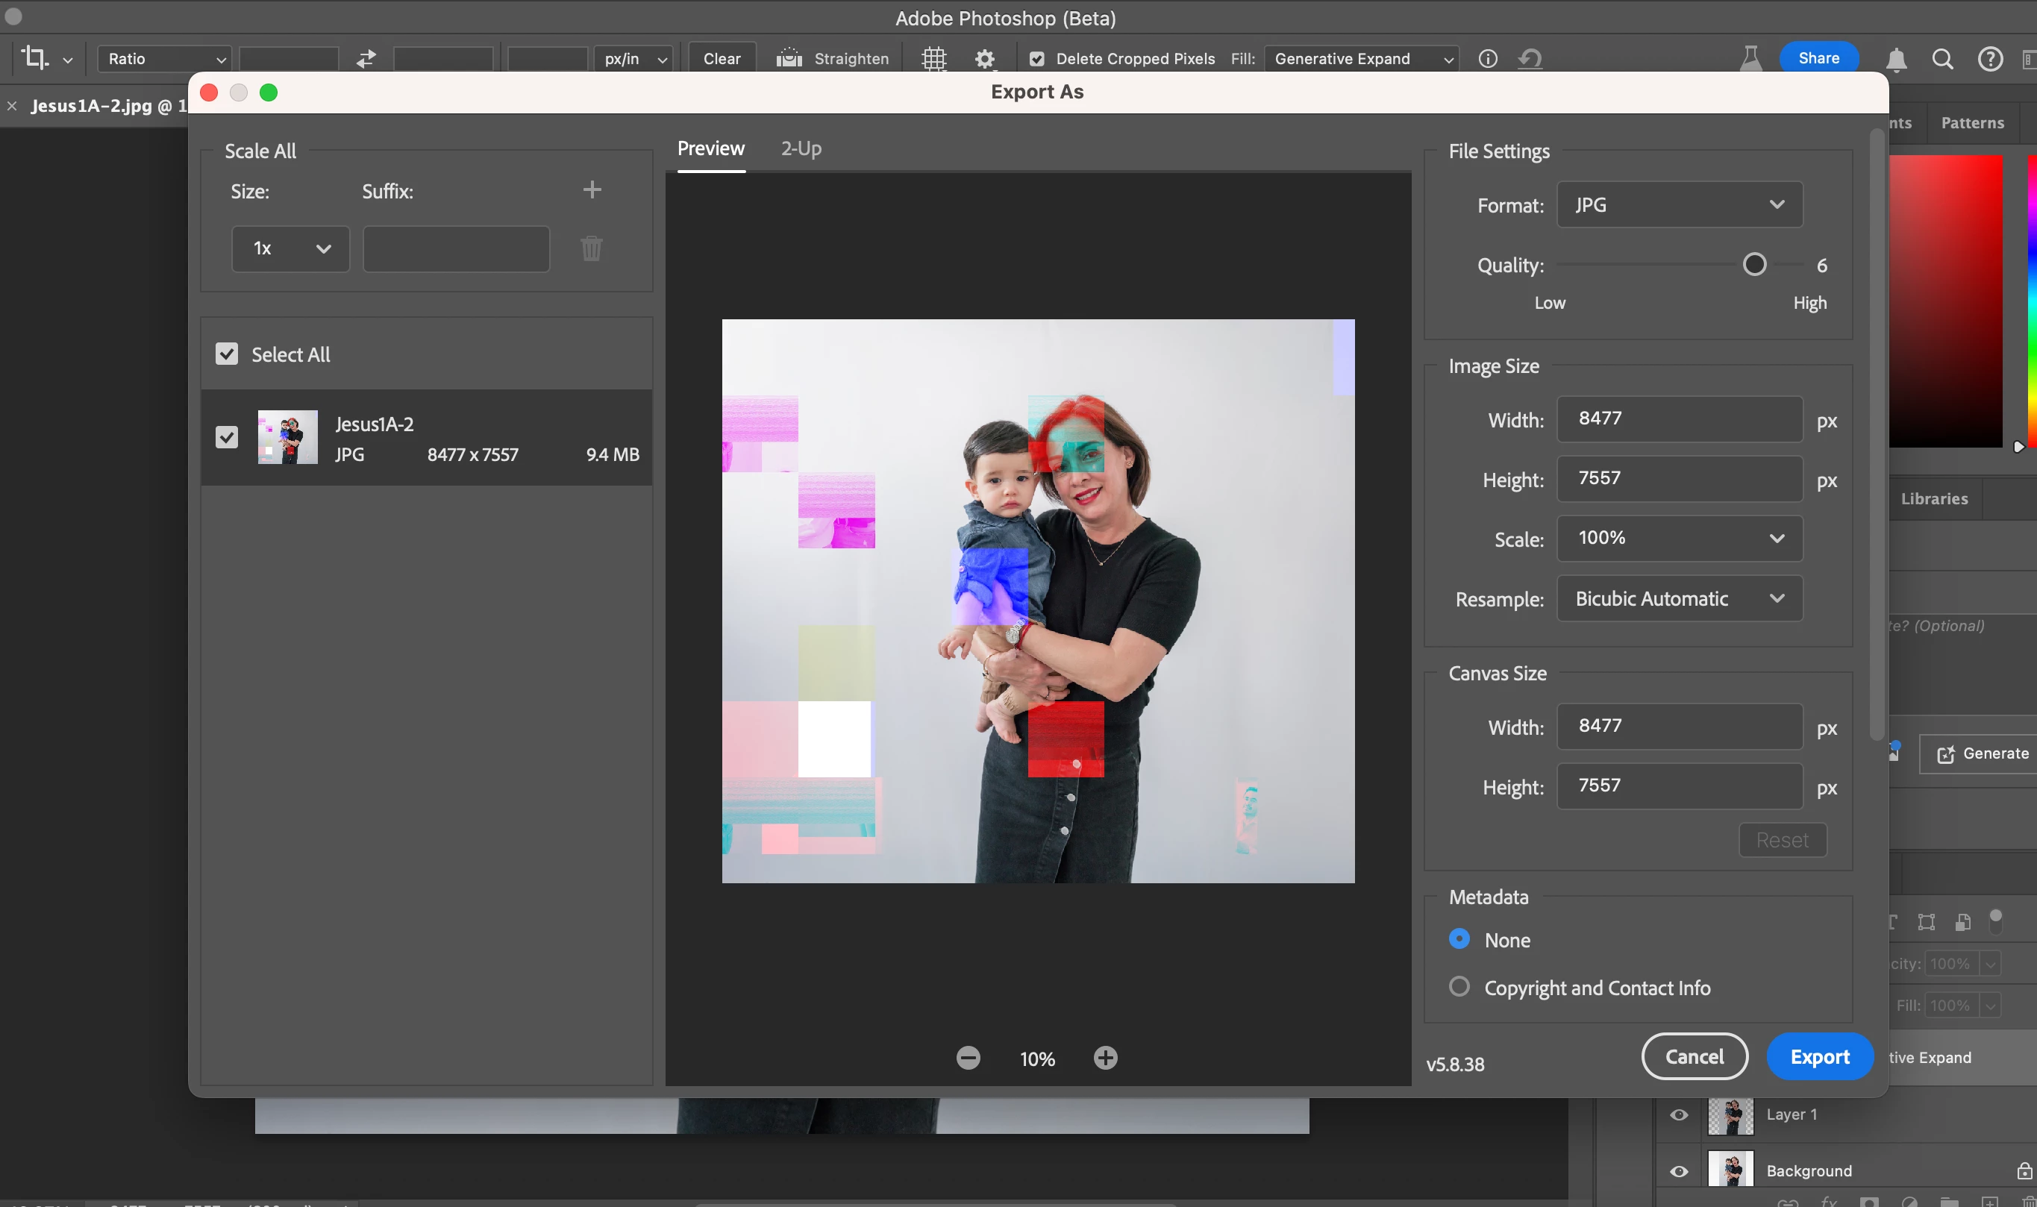Click the swap width and height arrows
Screen dimensions: 2037x1207
pos(366,59)
